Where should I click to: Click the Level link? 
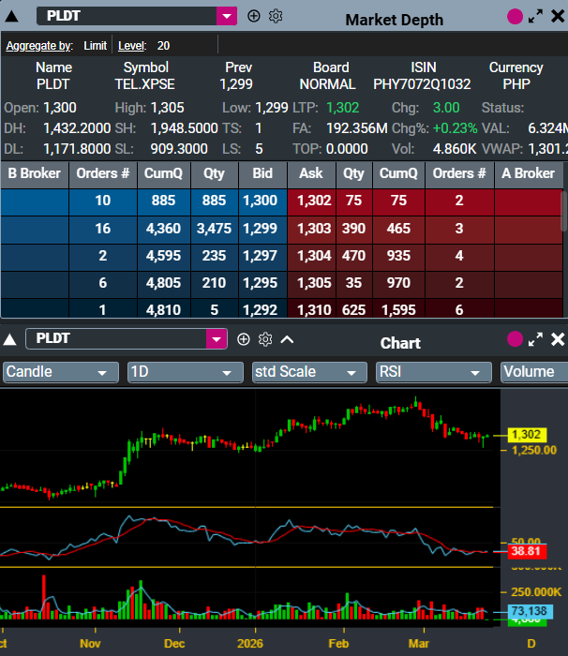click(x=132, y=46)
